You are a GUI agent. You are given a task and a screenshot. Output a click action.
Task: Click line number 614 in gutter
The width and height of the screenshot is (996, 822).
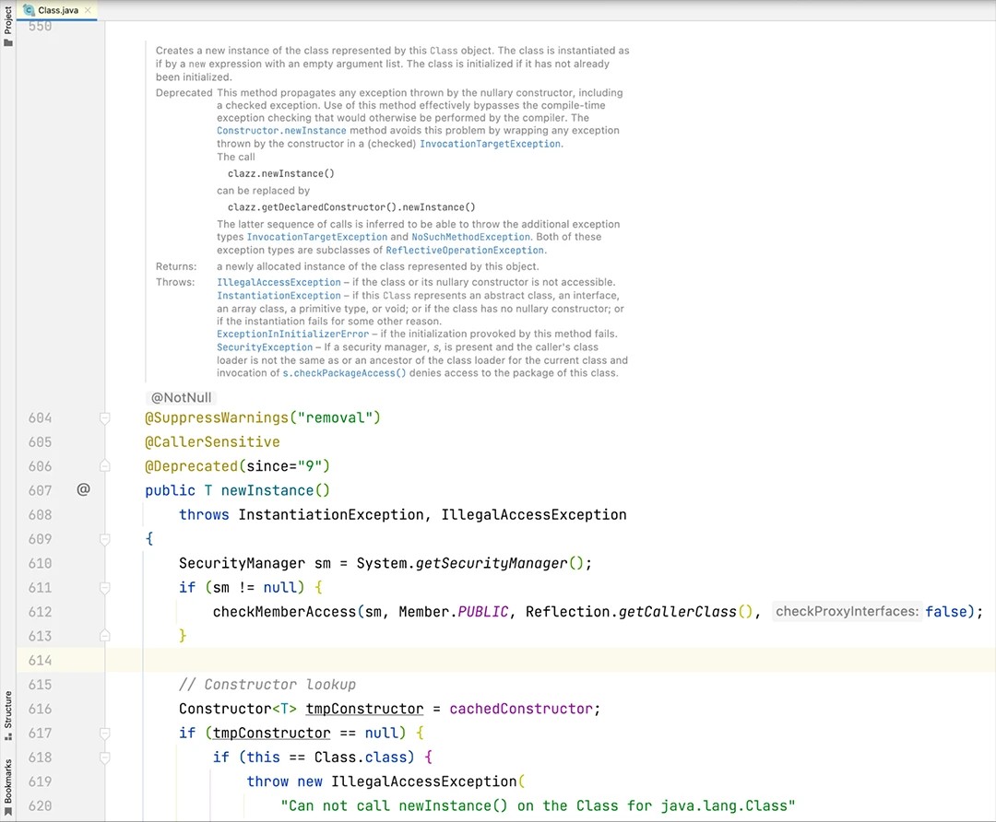click(40, 660)
